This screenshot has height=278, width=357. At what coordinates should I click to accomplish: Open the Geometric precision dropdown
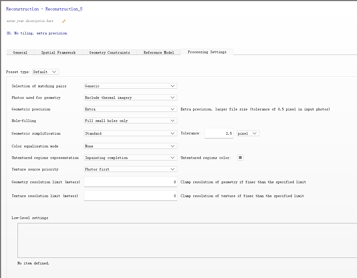coord(131,109)
